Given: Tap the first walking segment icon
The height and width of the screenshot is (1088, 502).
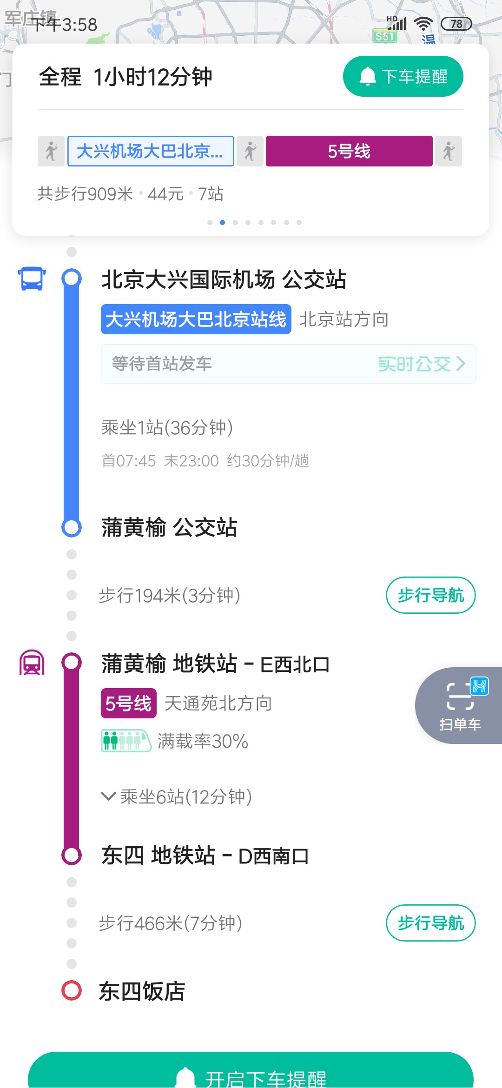Looking at the screenshot, I should click(51, 151).
